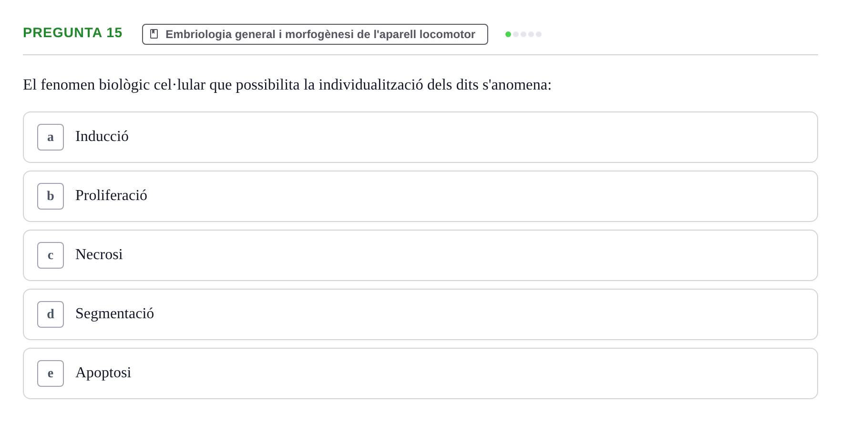
Task: Click the third grey difficulty dot
Action: pyautogui.click(x=523, y=34)
